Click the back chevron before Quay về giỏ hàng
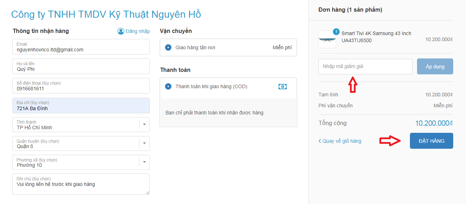This screenshot has width=466, height=204. (x=320, y=141)
